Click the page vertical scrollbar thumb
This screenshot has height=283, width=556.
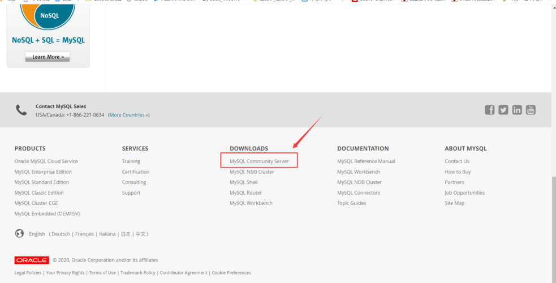[554, 229]
